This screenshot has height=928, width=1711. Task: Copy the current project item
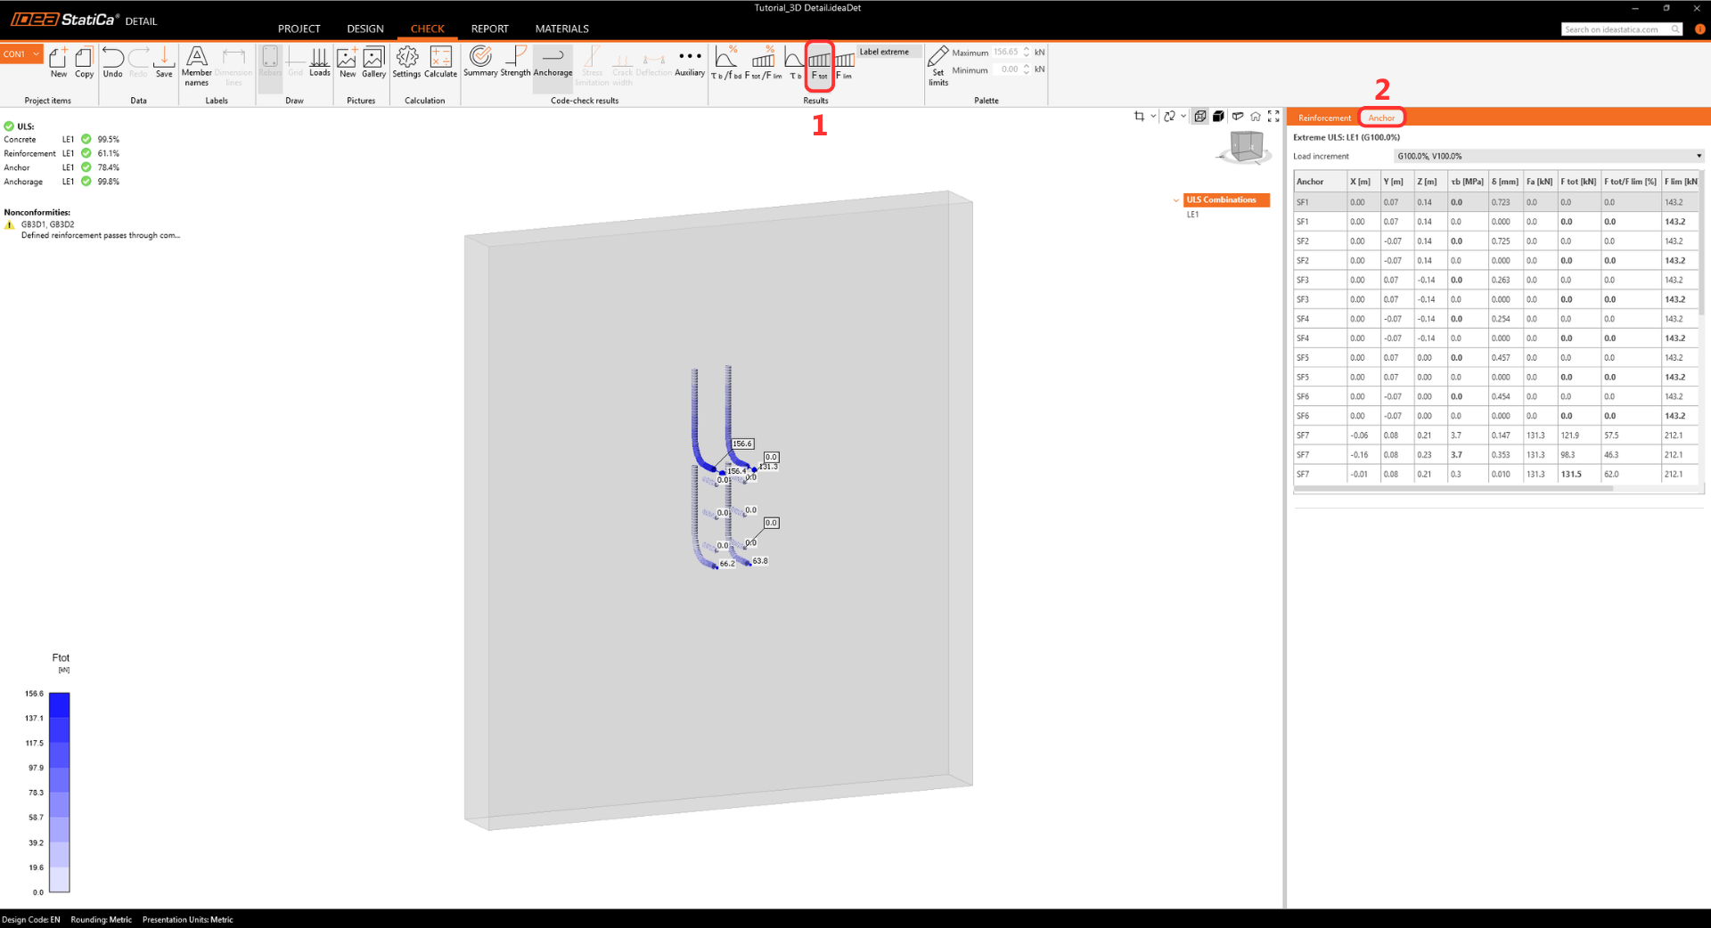[84, 62]
